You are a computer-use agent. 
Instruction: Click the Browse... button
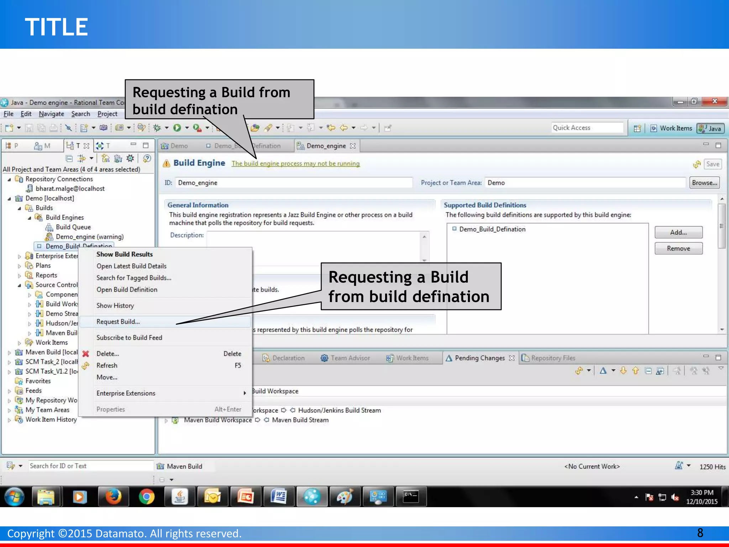coord(704,183)
